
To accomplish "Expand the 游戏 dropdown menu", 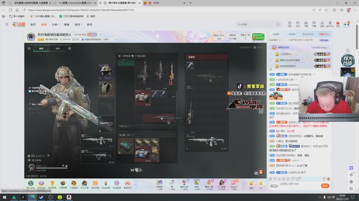I will pyautogui.click(x=78, y=25).
